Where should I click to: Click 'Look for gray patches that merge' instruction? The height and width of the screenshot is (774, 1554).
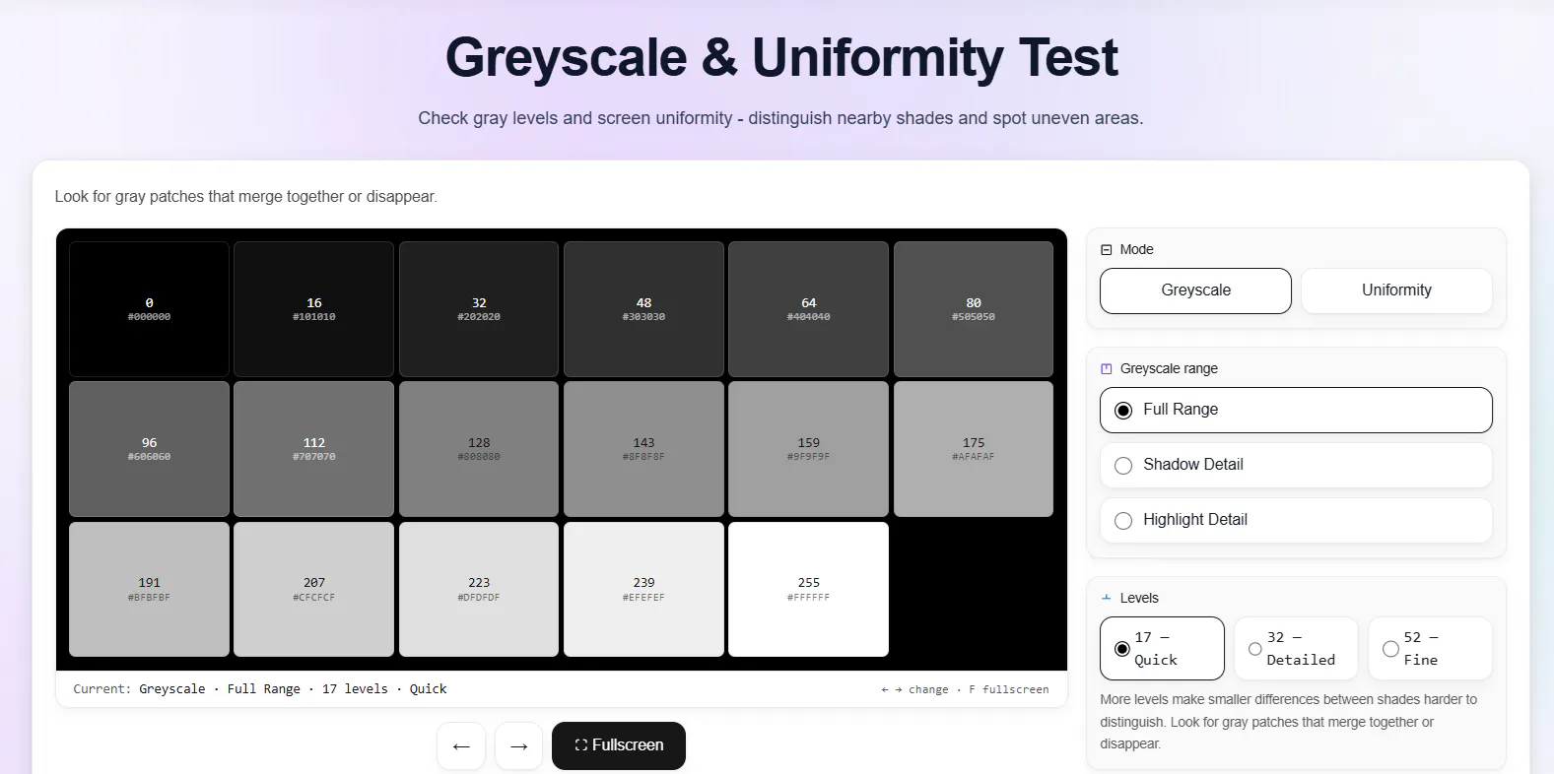point(245,196)
